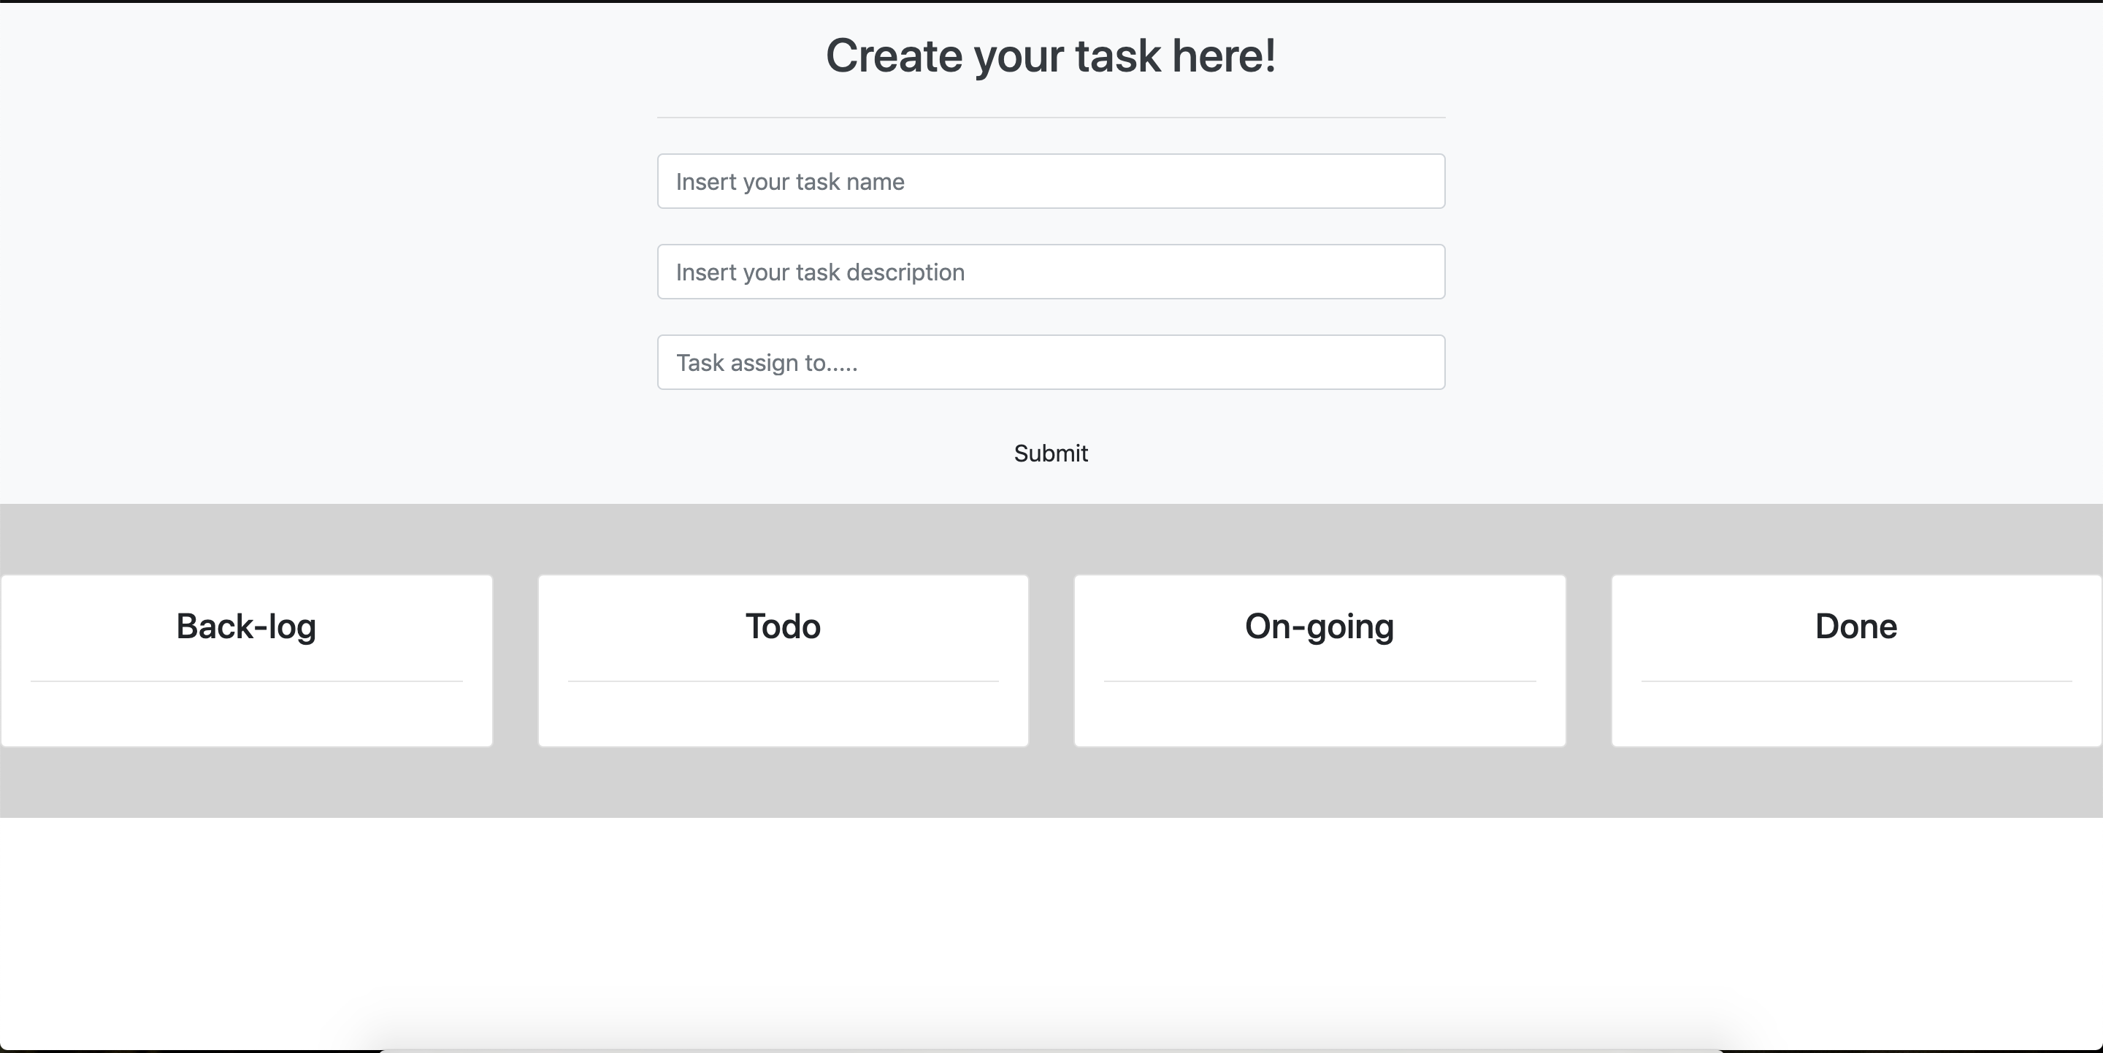This screenshot has width=2103, height=1053.
Task: Click the Task assign to field
Action: point(1051,363)
